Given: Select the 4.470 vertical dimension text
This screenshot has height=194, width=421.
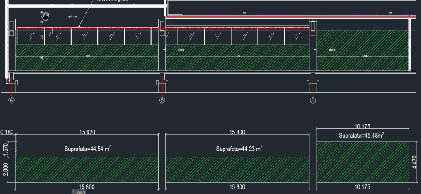Looking at the screenshot, I should click(x=415, y=162).
